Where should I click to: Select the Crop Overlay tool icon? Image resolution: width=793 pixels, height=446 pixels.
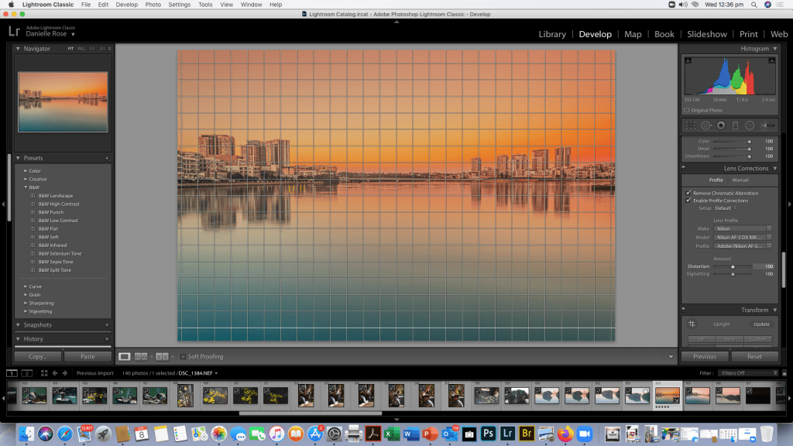[x=690, y=125]
